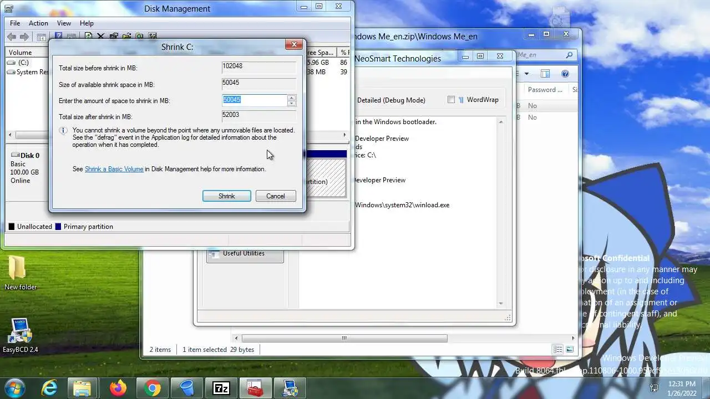
Task: Launch Google Chrome from the taskbar
Action: 152,388
